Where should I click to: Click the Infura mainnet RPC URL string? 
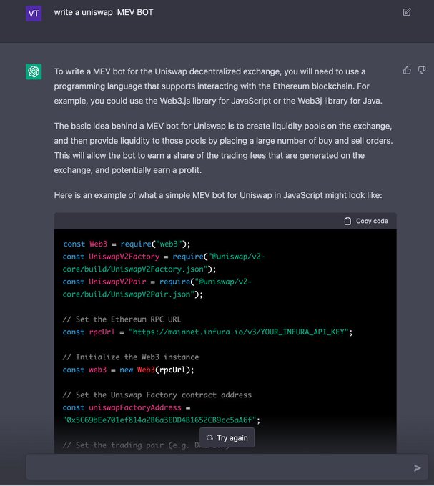(x=241, y=332)
